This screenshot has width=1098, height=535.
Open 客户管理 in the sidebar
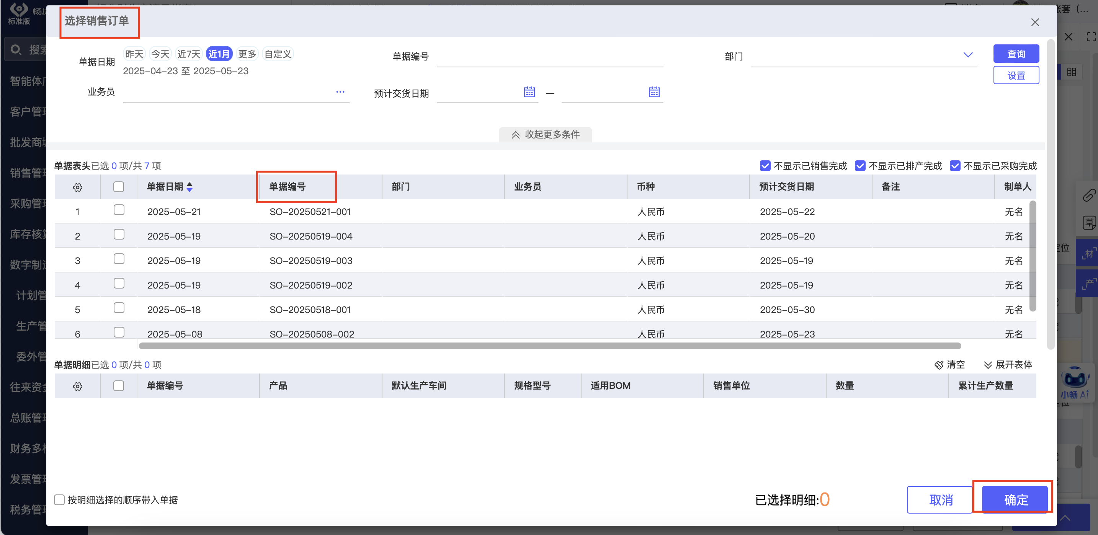coord(28,112)
